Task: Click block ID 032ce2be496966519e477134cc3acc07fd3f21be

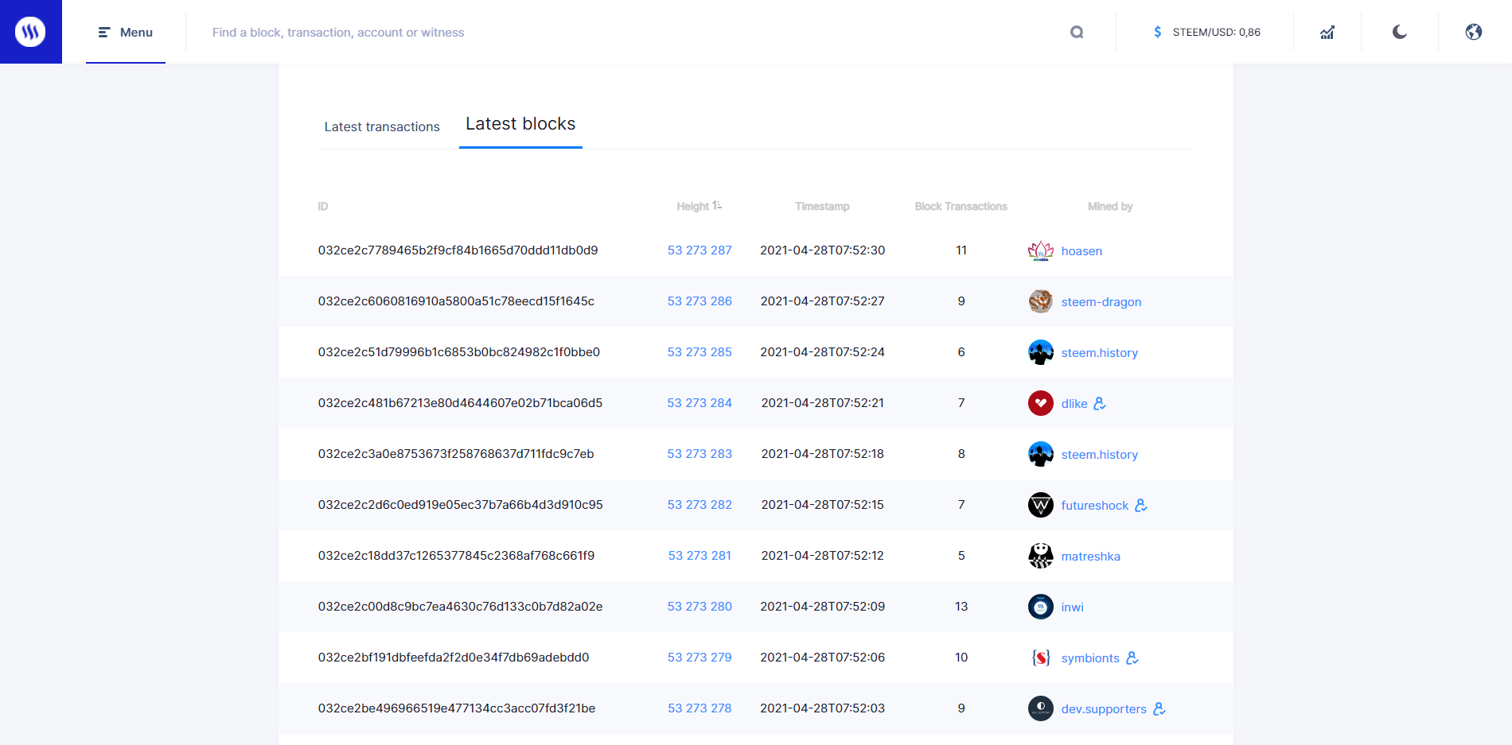Action: click(x=457, y=708)
